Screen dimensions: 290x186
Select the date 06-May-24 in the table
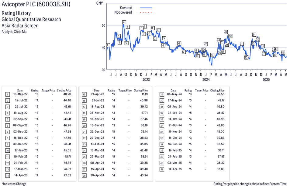(174, 94)
